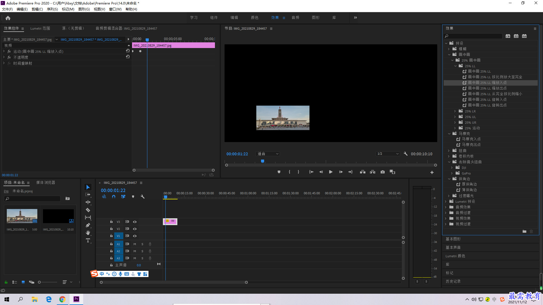Image resolution: width=543 pixels, height=305 pixels.
Task: Select the Type tool
Action: (x=88, y=240)
